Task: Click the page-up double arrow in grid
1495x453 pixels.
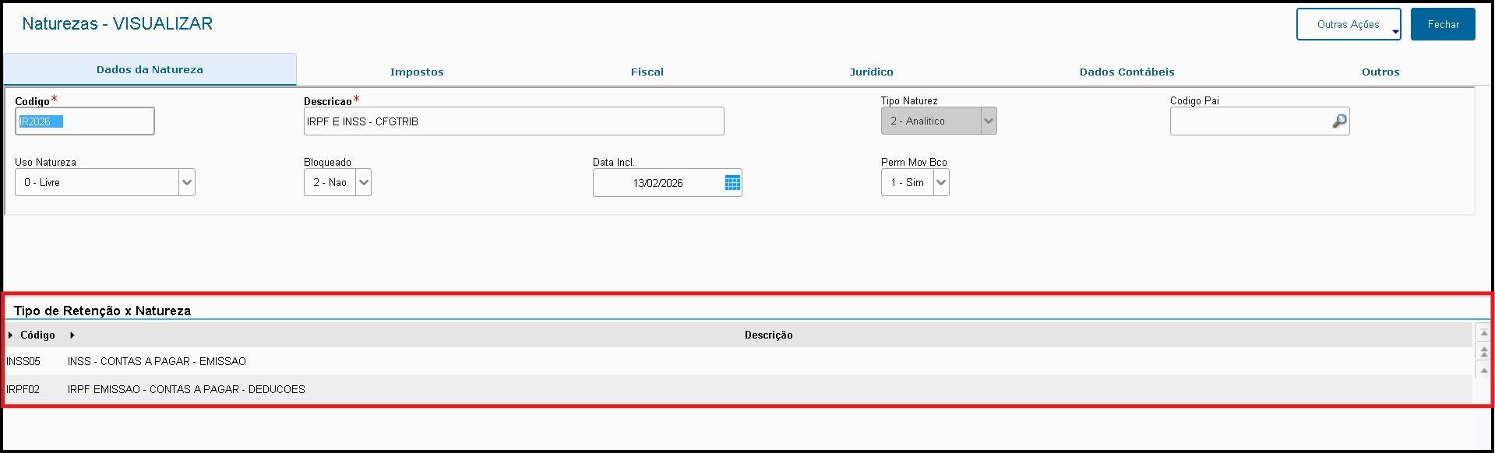Action: tap(1483, 352)
